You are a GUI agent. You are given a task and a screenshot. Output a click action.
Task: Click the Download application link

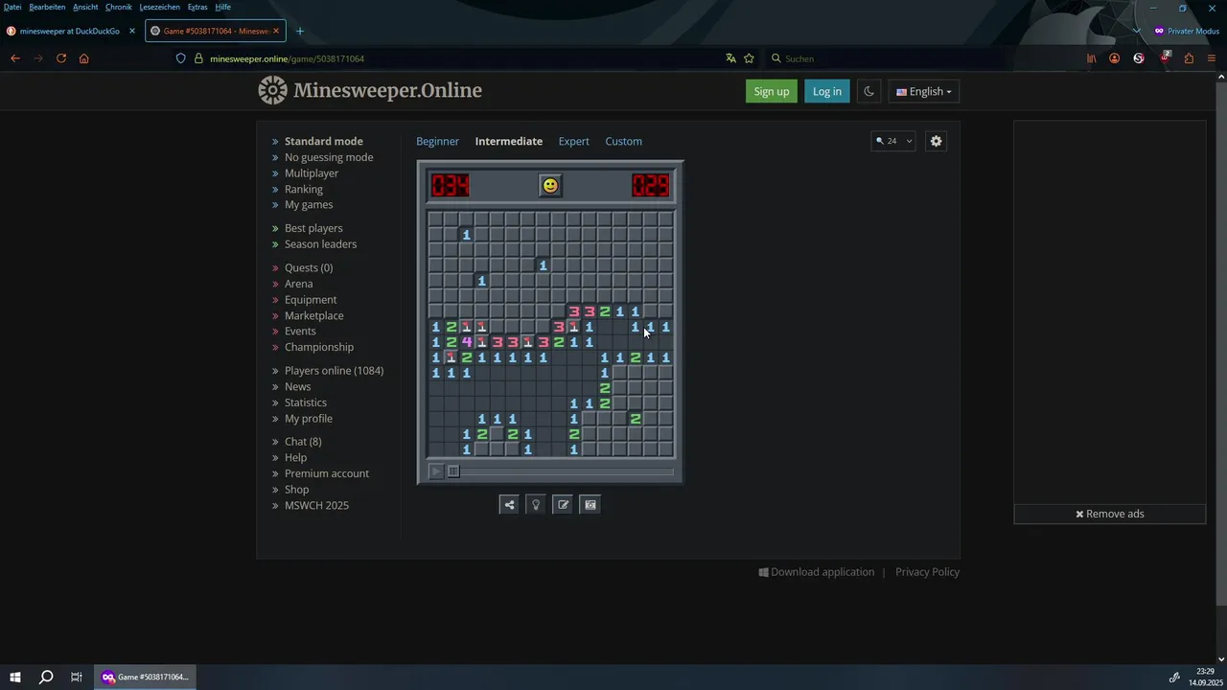[x=817, y=572]
